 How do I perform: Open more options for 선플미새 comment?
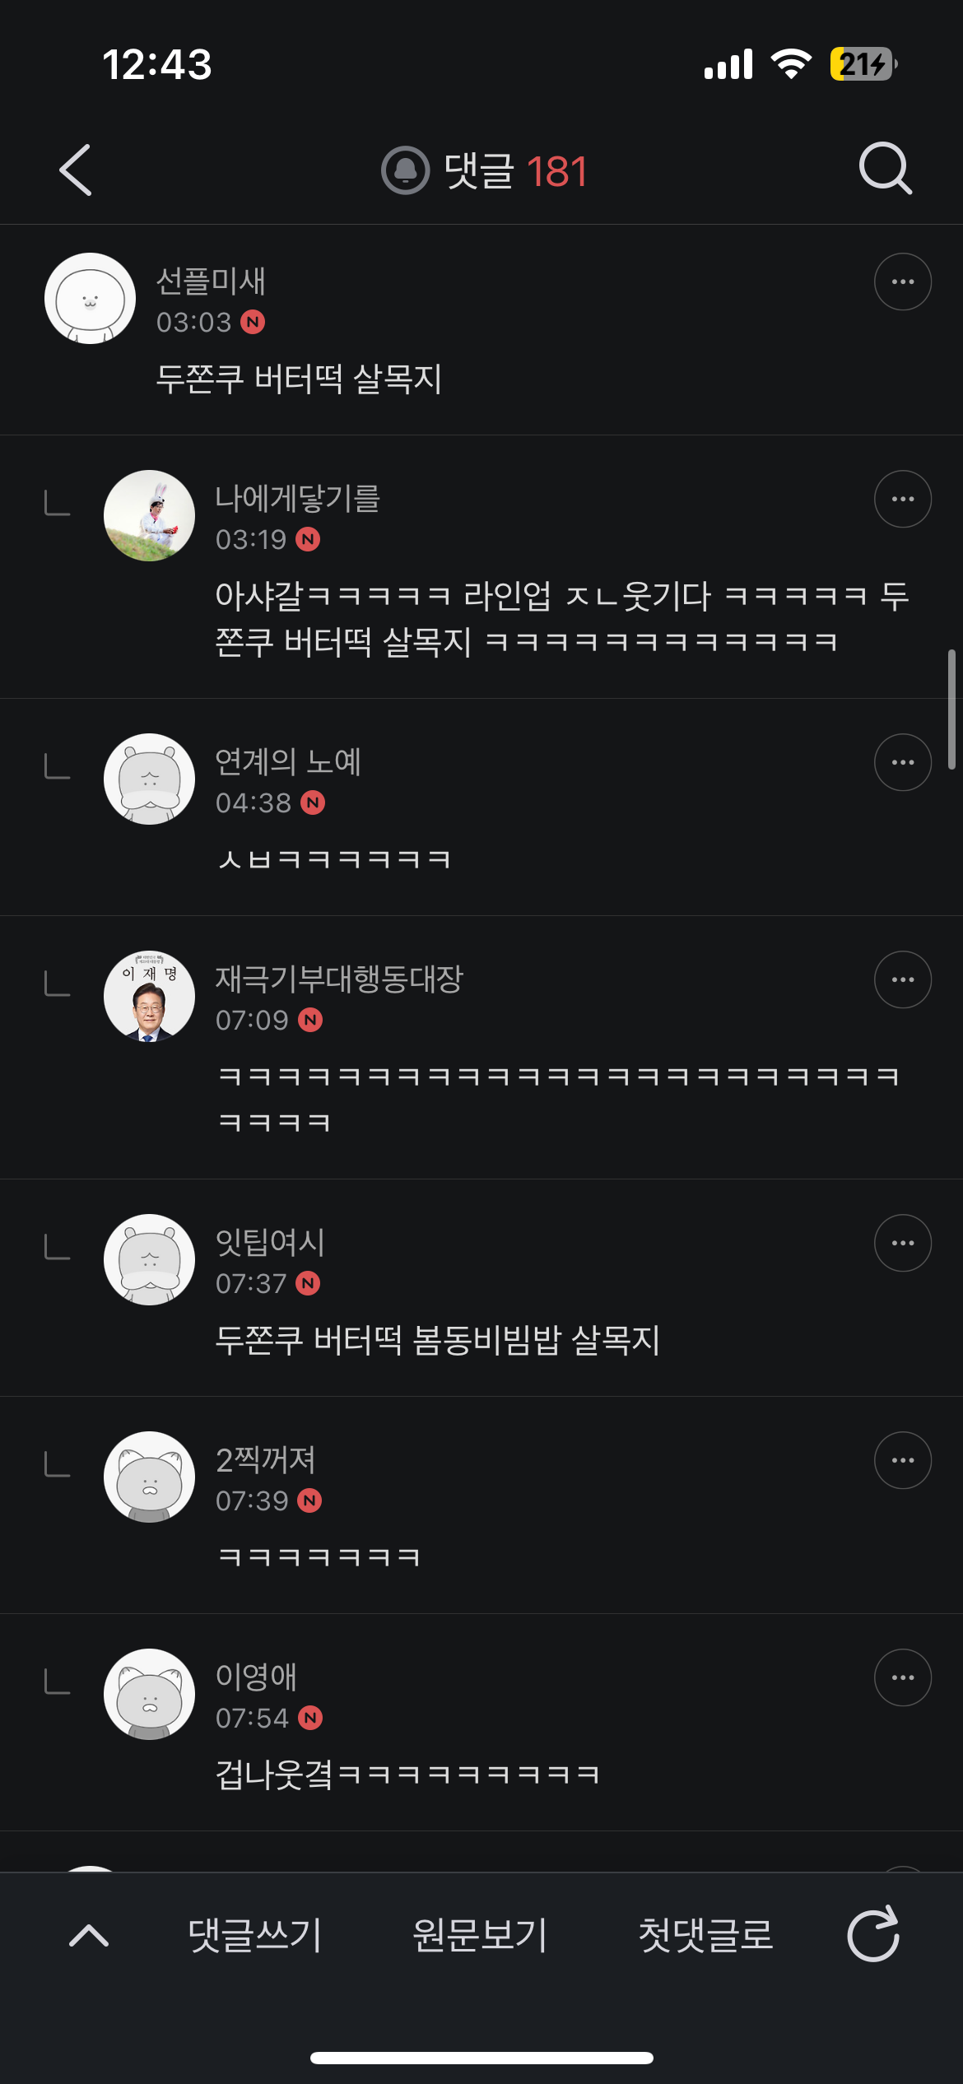point(902,281)
